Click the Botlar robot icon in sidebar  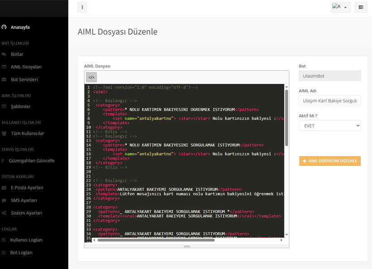(4, 54)
